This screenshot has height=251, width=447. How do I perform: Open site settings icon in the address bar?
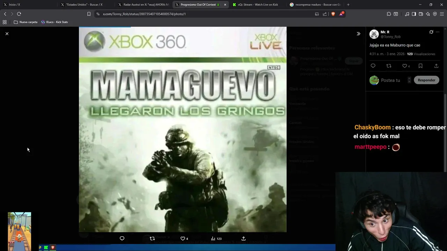coord(98,14)
